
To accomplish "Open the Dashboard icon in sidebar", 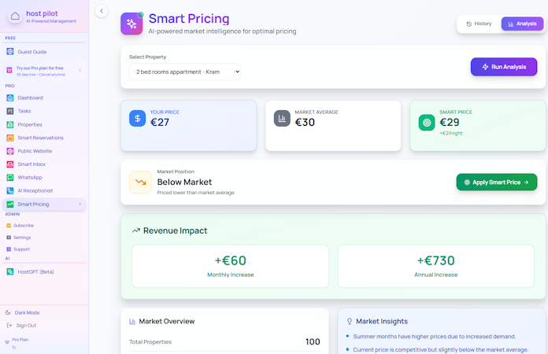I will [x=10, y=98].
